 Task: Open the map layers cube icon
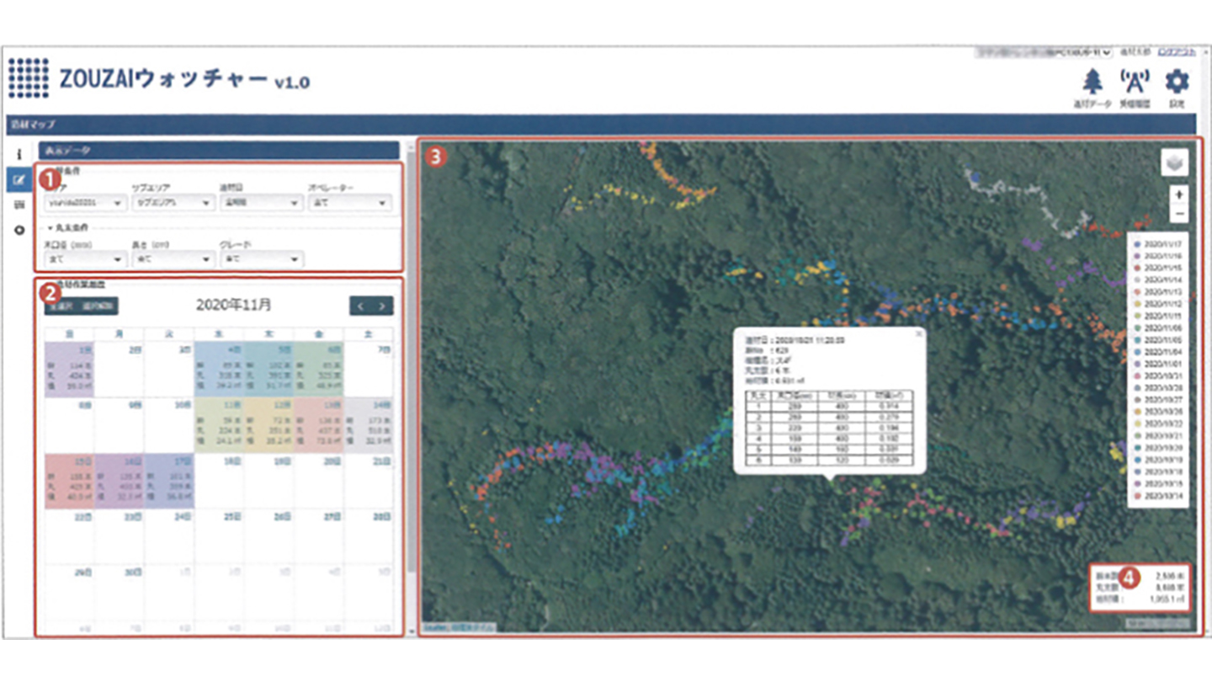[x=1173, y=163]
